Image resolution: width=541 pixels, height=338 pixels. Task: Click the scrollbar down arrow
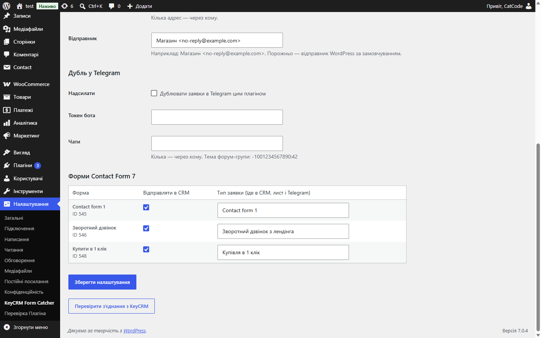pyautogui.click(x=538, y=335)
